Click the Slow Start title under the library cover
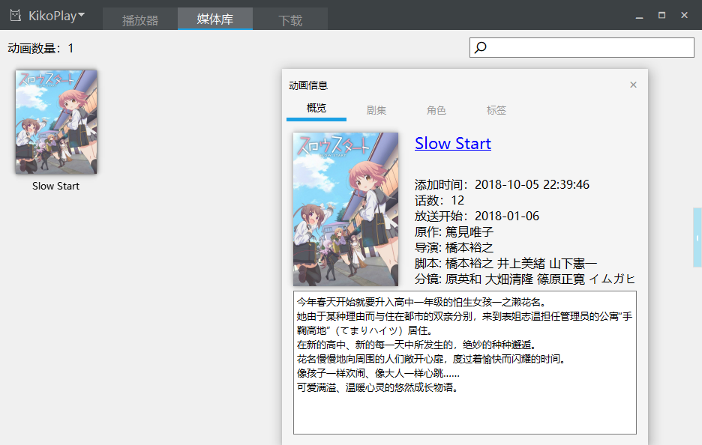702x445 pixels. tap(55, 186)
